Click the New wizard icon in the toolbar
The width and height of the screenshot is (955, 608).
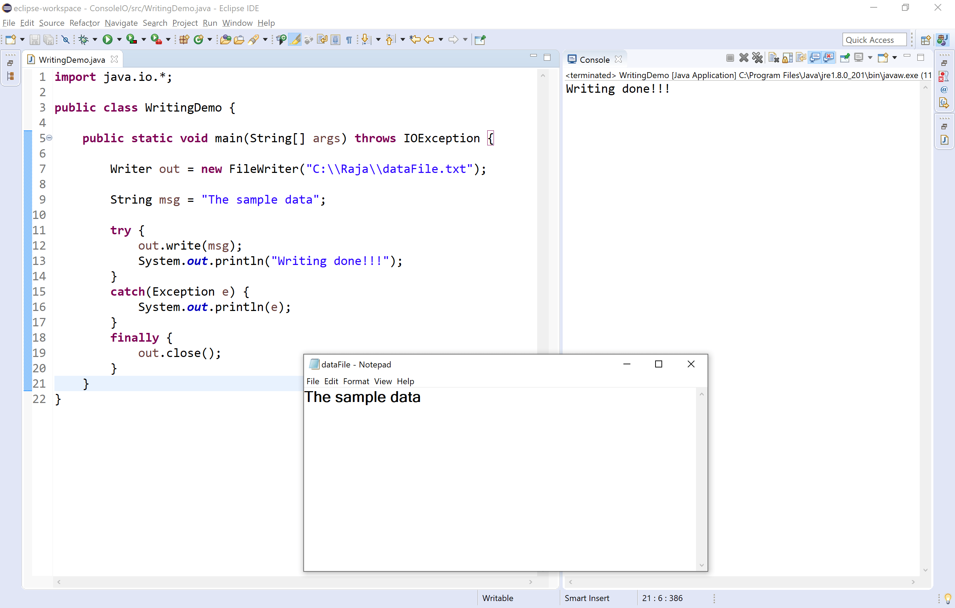pyautogui.click(x=11, y=39)
